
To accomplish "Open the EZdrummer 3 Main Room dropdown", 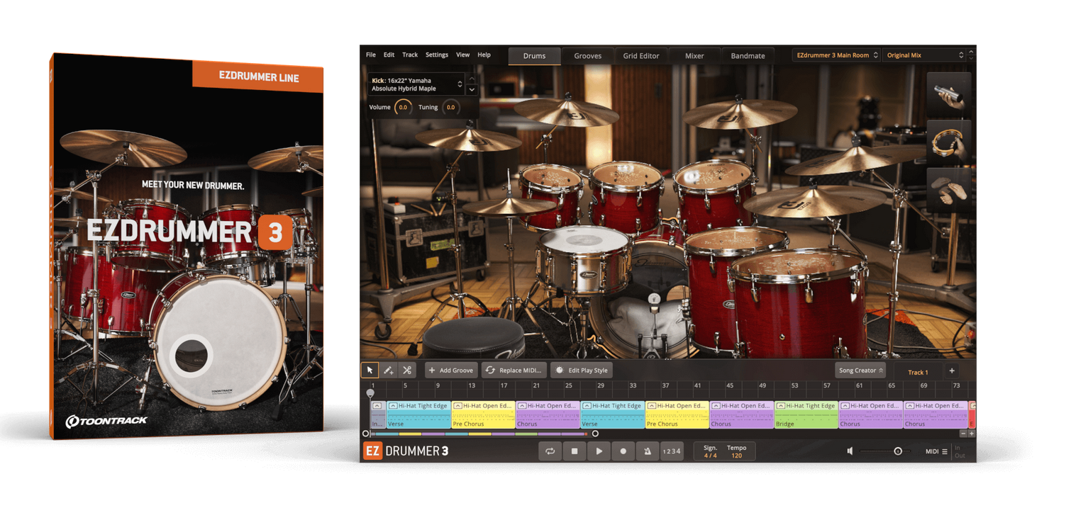I will click(836, 55).
